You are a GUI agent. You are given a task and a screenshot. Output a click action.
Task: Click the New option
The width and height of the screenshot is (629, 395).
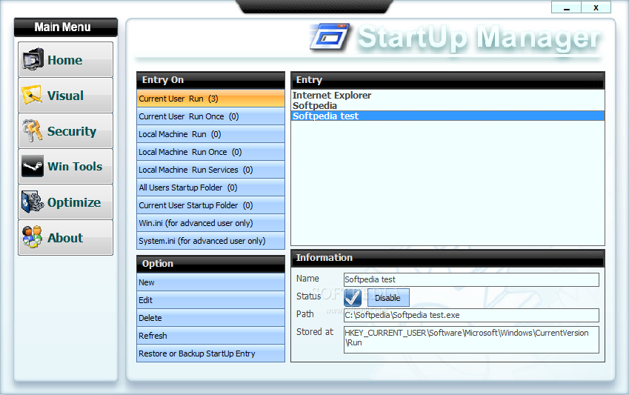(210, 282)
